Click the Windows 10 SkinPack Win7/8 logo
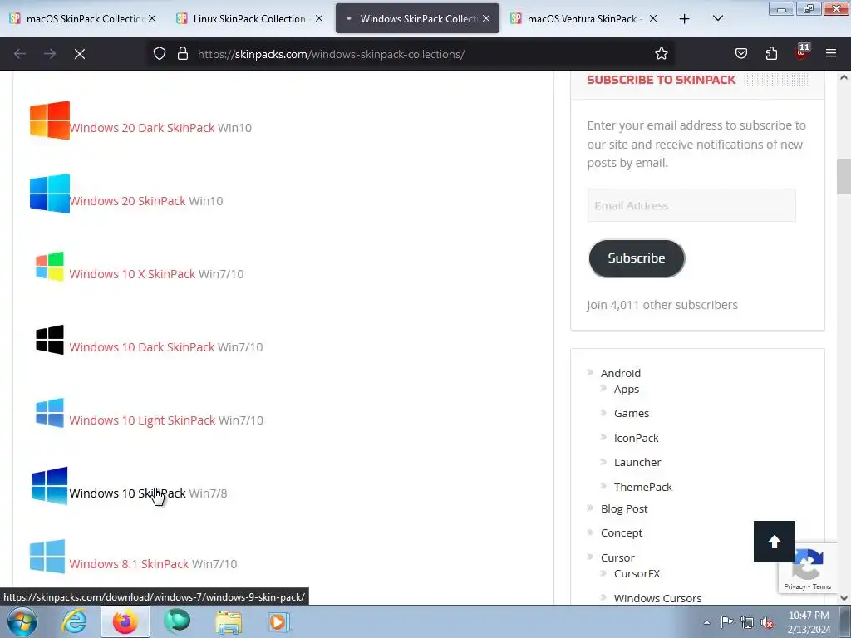Screen dimensions: 851x638 [x=49, y=485]
